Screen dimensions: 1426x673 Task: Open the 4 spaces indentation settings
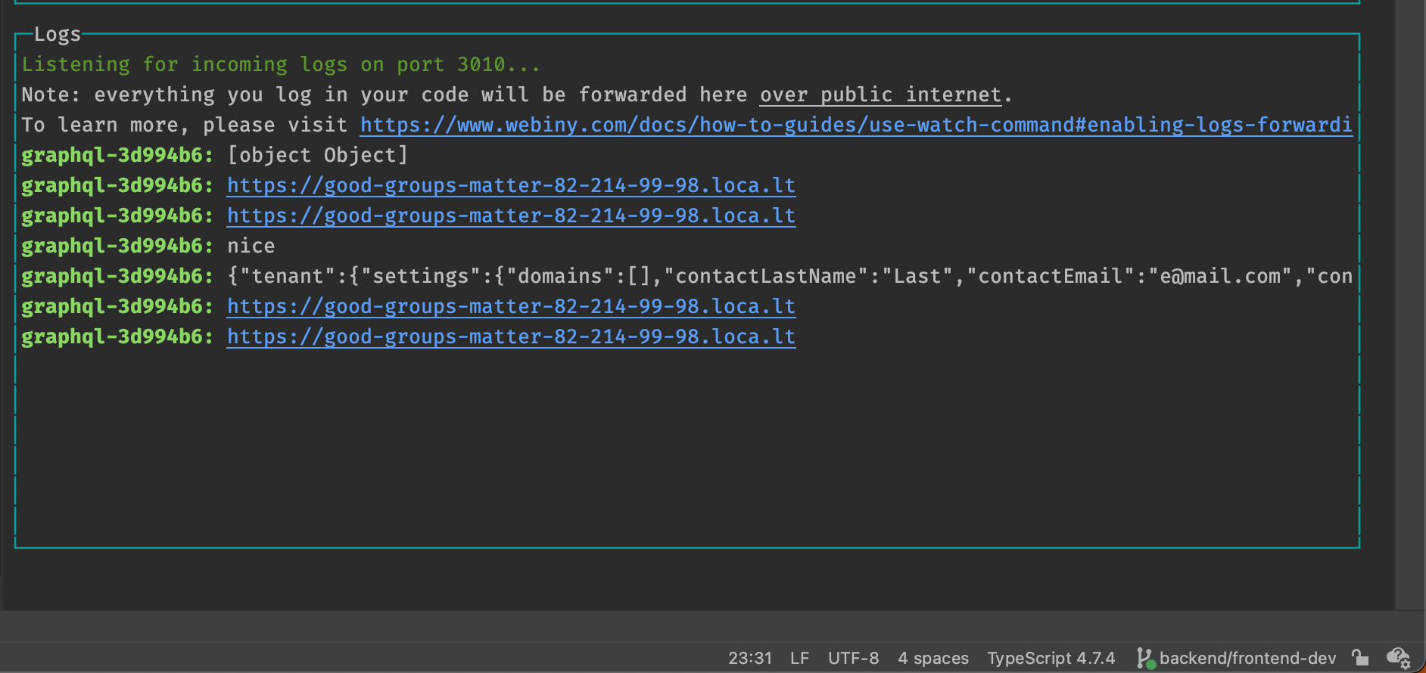click(933, 658)
